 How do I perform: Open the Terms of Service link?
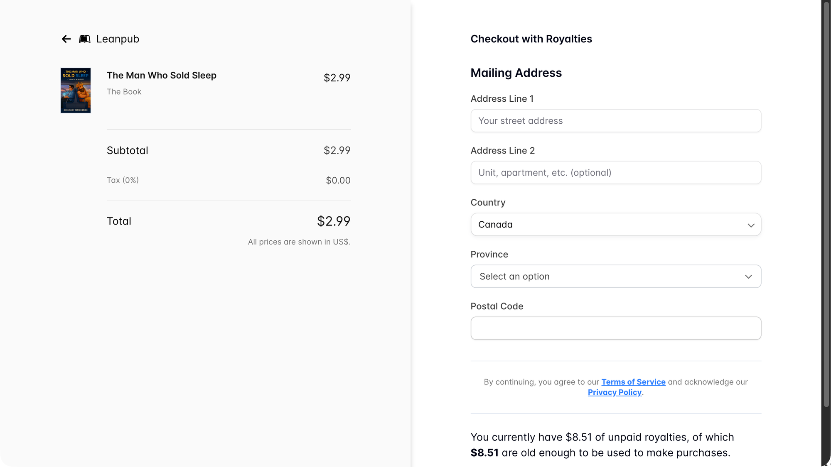click(633, 382)
